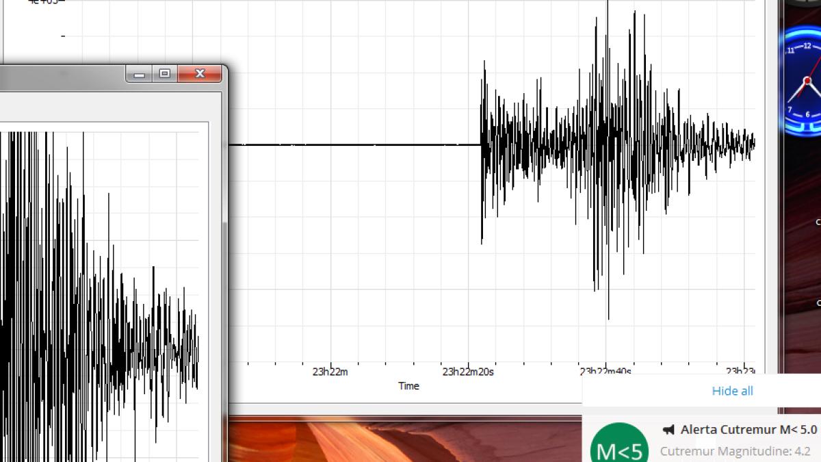Click the flat baseline of the seismogram trace
Viewport: 821px width, 462px height.
point(356,145)
